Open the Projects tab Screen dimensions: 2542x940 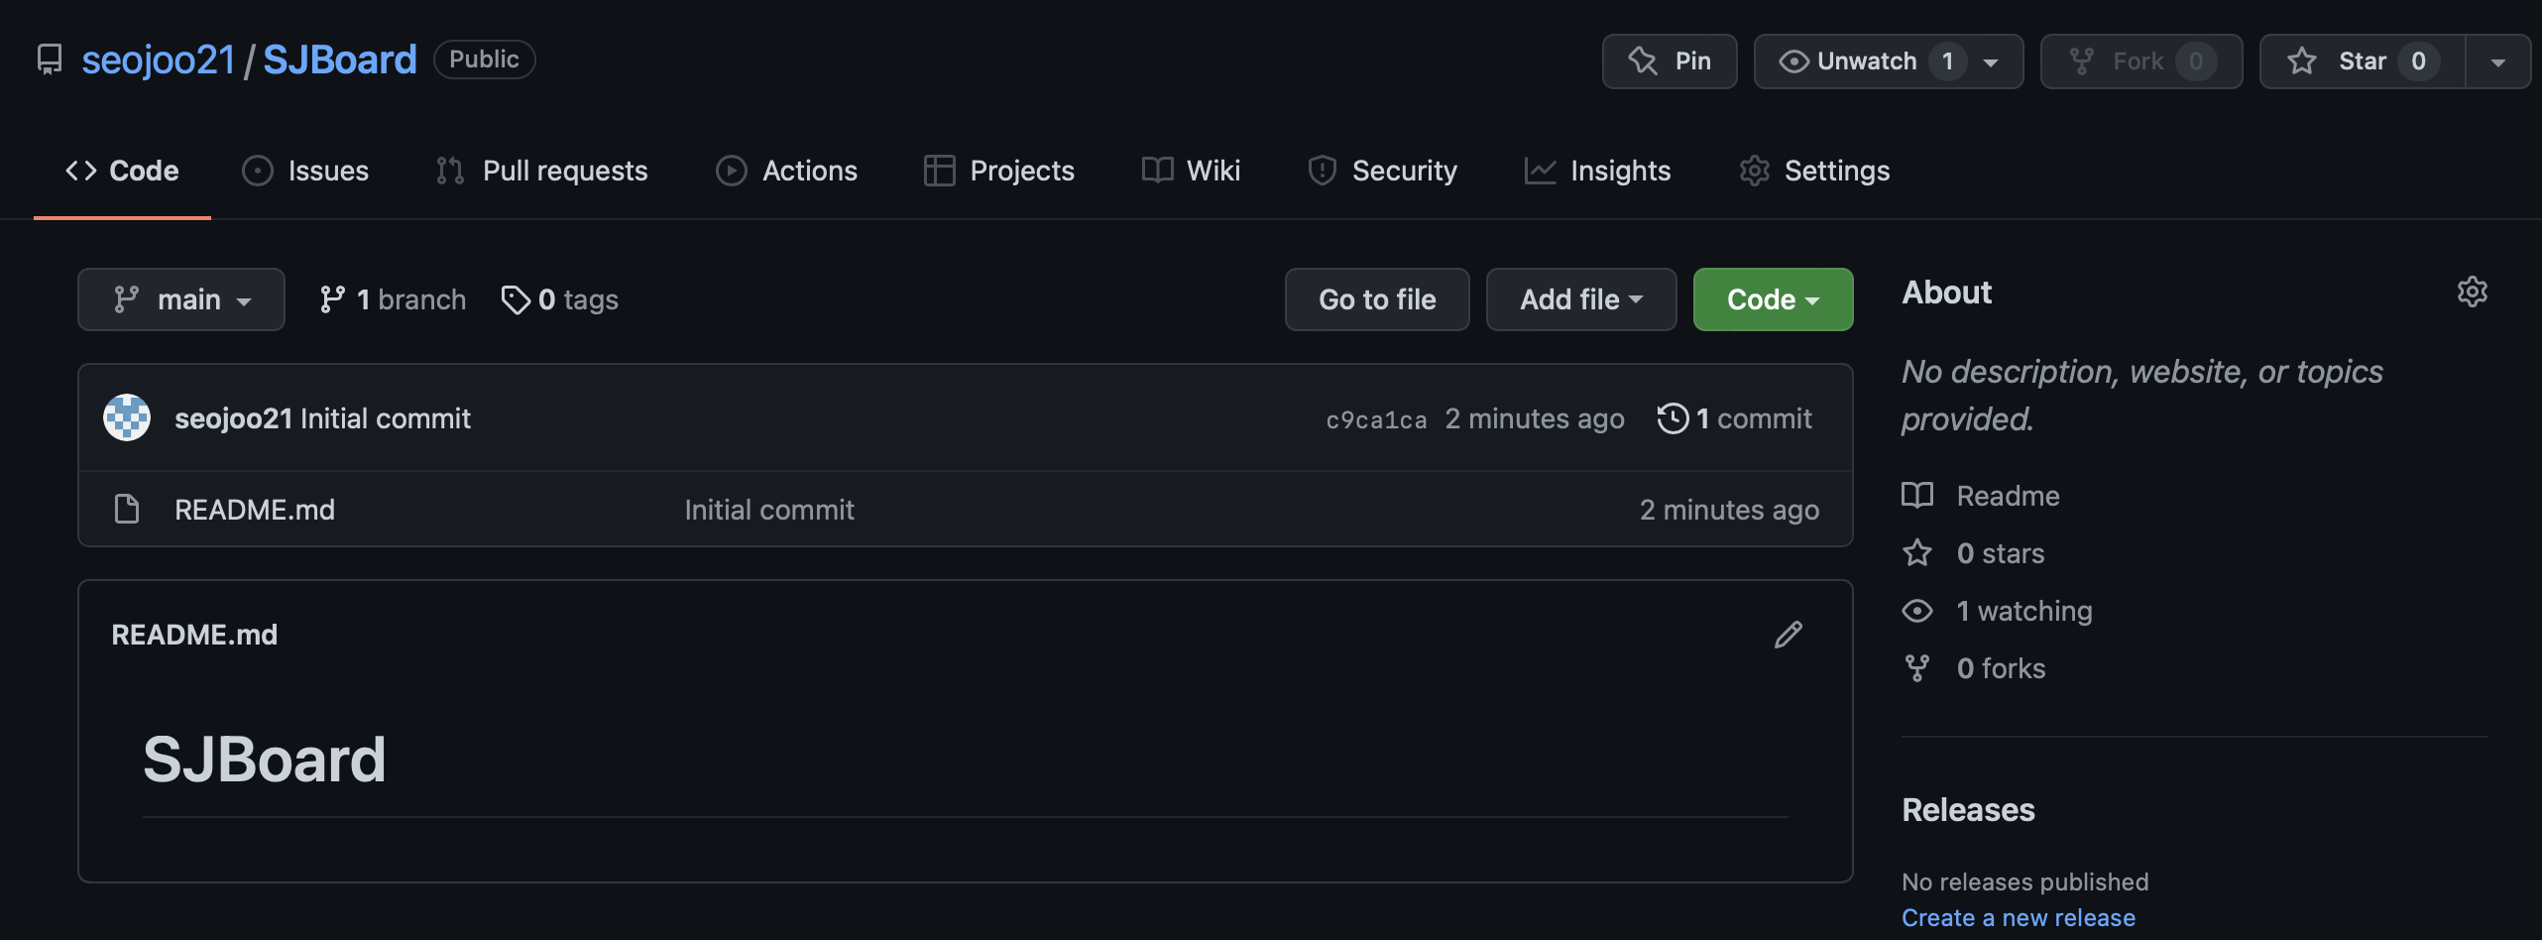coord(998,171)
